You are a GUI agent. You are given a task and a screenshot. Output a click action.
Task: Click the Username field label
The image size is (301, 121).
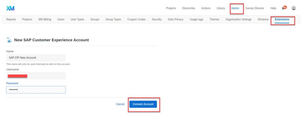click(13, 69)
